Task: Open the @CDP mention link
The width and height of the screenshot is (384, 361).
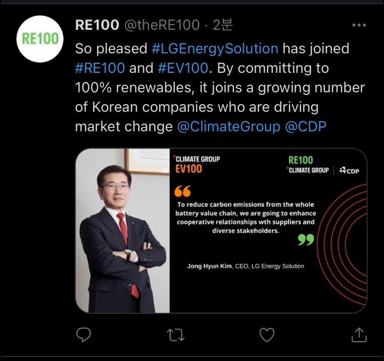Action: click(306, 126)
